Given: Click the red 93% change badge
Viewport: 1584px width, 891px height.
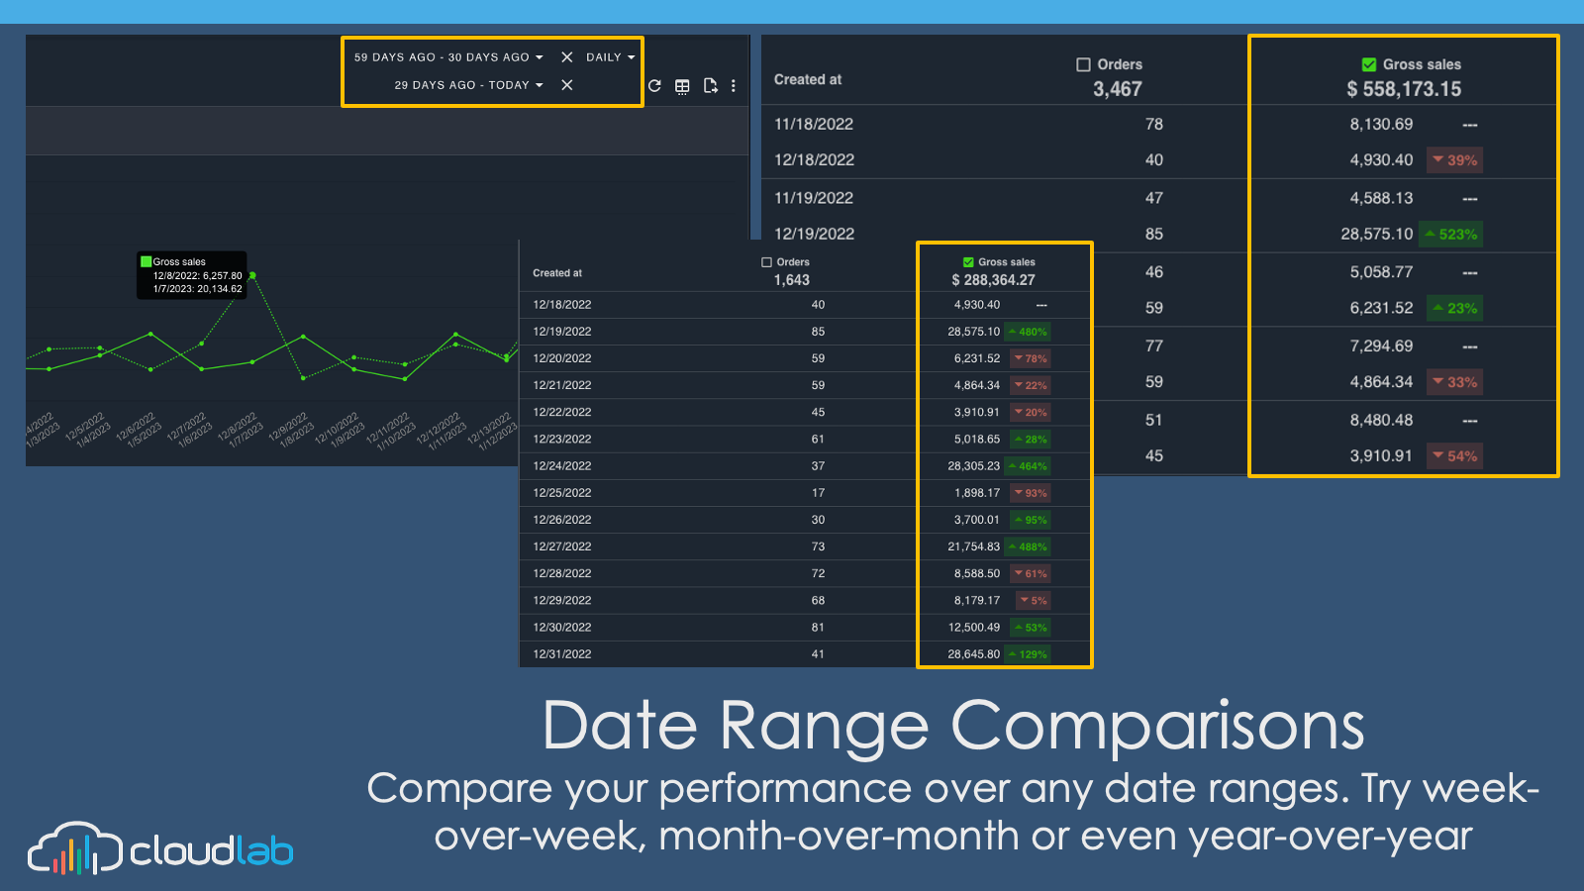Looking at the screenshot, I should [1031, 493].
